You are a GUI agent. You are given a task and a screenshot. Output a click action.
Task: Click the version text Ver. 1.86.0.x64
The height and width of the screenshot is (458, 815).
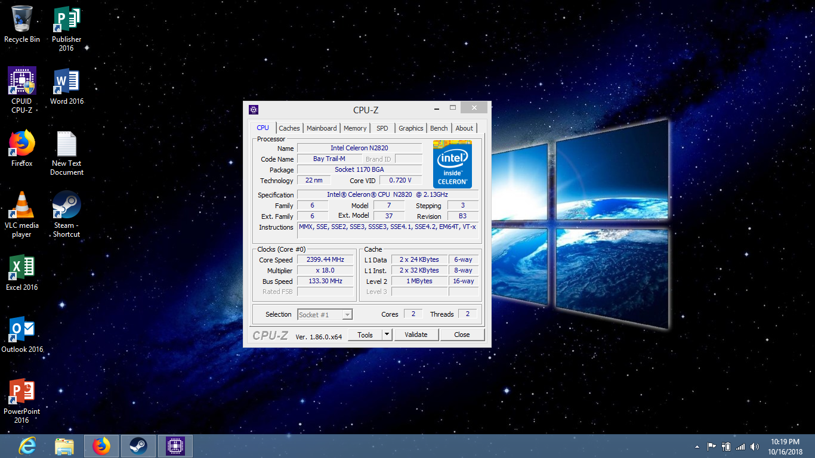tap(319, 336)
